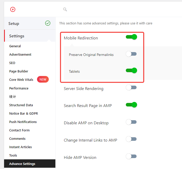
Task: Enable Change Internal Links to AMP
Action: point(131,139)
